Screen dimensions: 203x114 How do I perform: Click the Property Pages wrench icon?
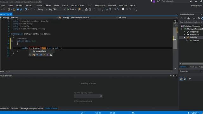[x=190, y=79]
